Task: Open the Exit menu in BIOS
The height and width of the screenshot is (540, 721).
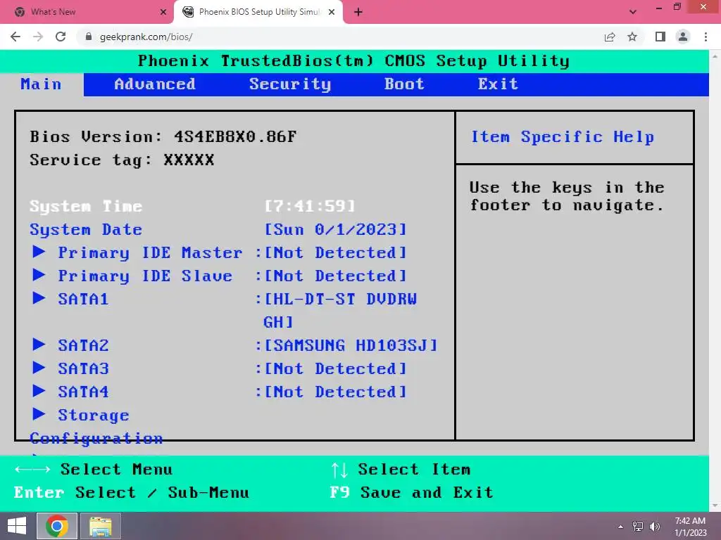Action: tap(498, 84)
